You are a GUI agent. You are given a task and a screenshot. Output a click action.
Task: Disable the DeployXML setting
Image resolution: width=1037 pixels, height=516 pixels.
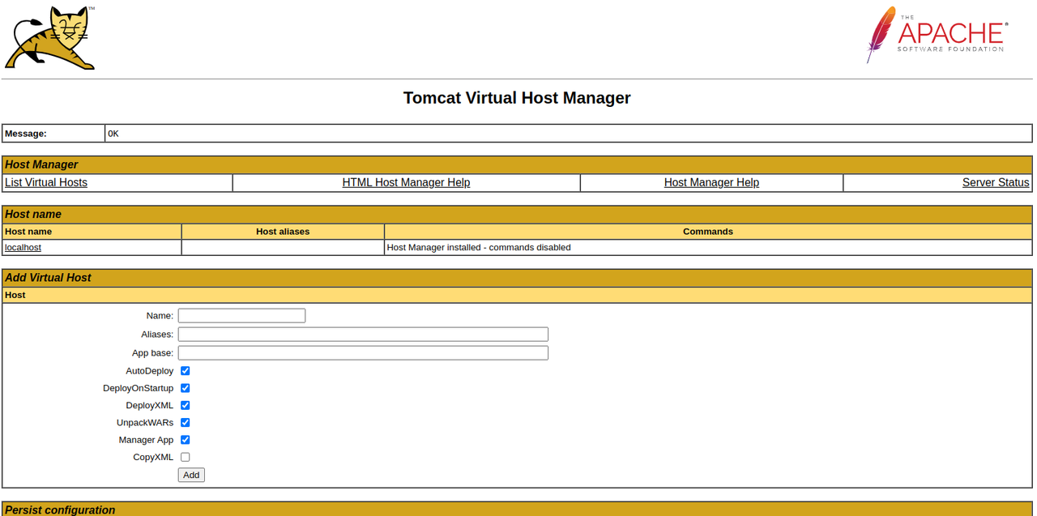click(x=185, y=405)
